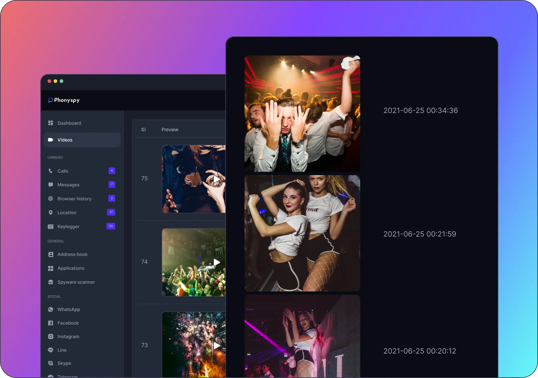
Task: Select the Dashboard icon in the sidebar
Action: point(51,123)
